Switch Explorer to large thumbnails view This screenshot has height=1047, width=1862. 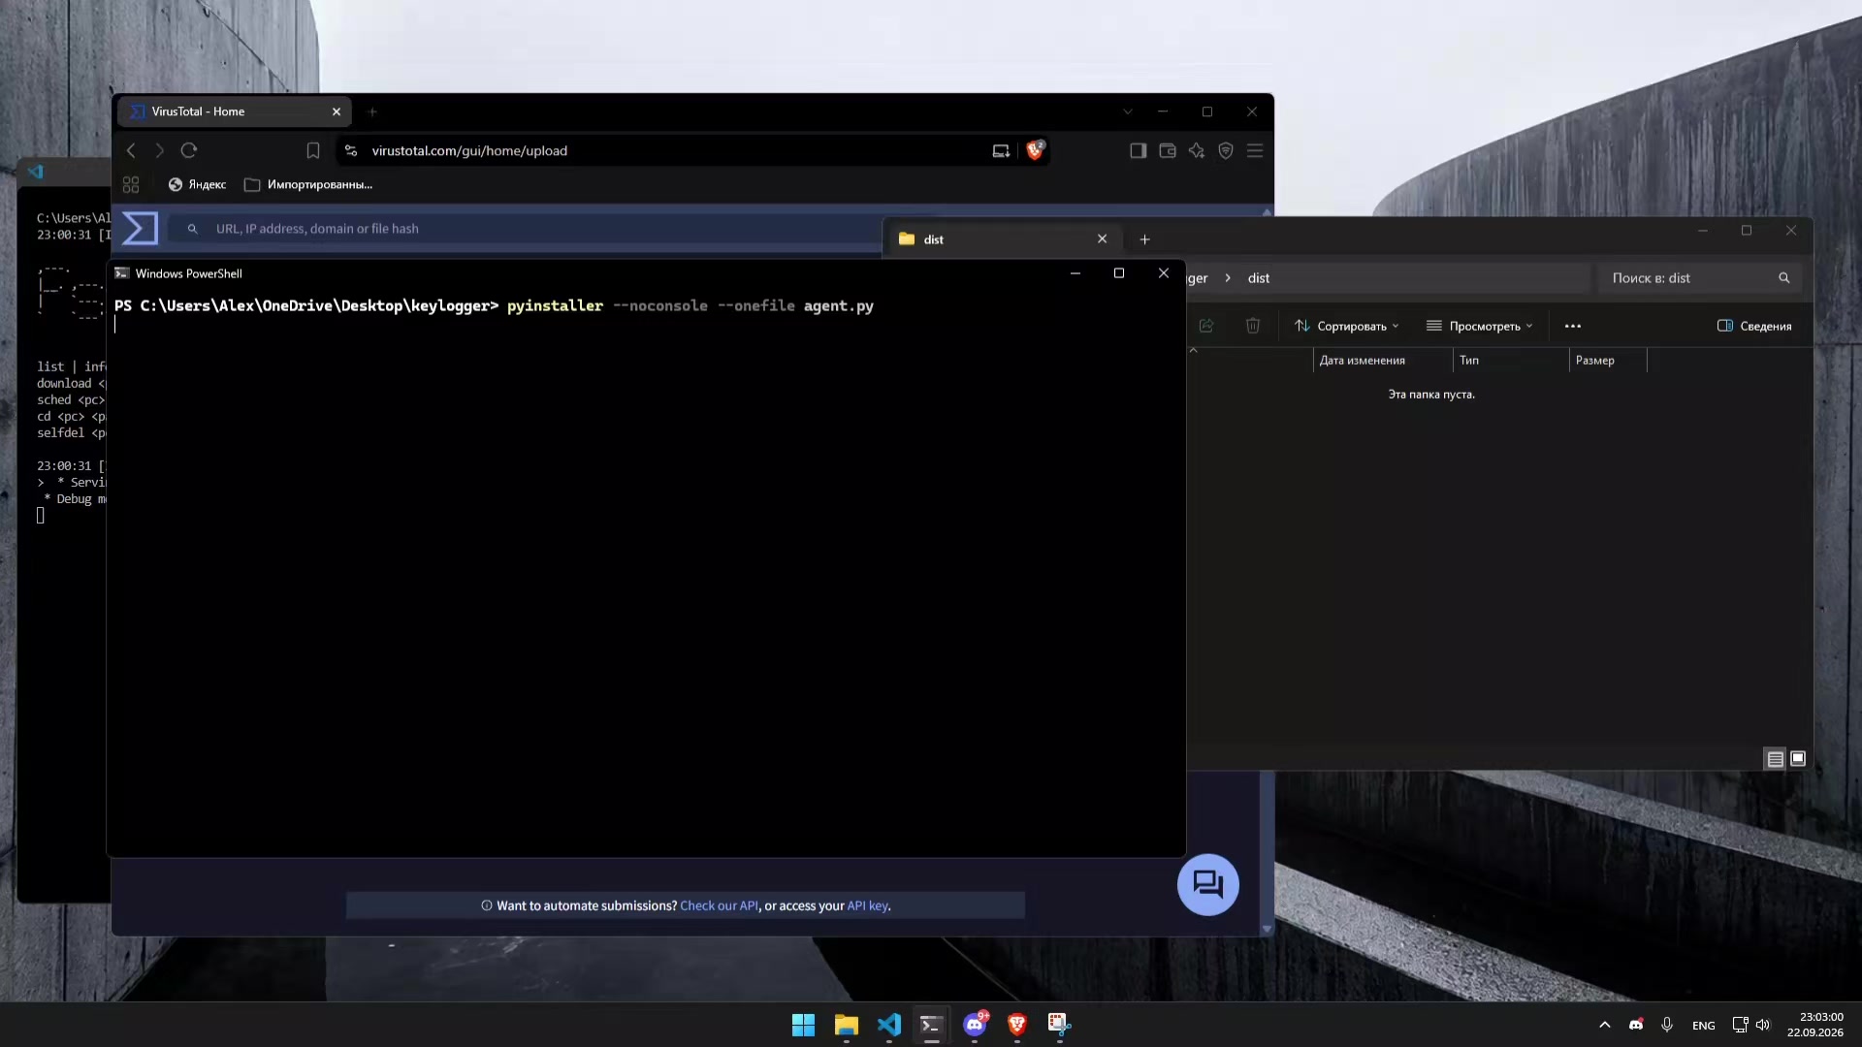pos(1798,759)
